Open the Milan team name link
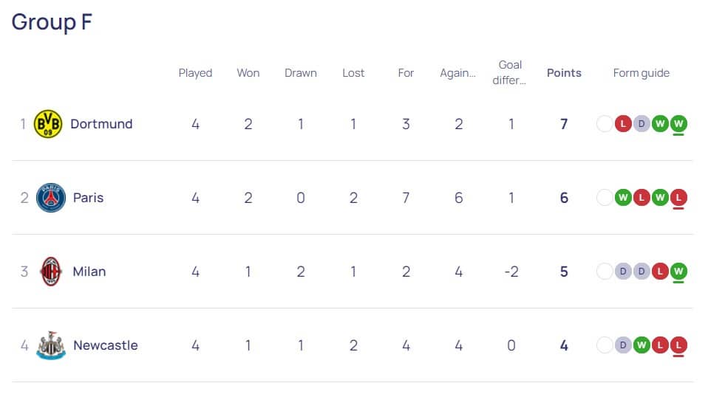The width and height of the screenshot is (708, 397). [89, 272]
